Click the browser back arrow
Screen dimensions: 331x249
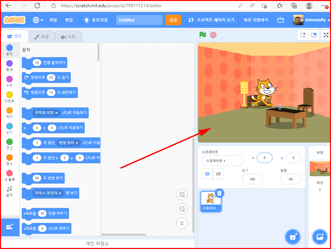point(9,6)
